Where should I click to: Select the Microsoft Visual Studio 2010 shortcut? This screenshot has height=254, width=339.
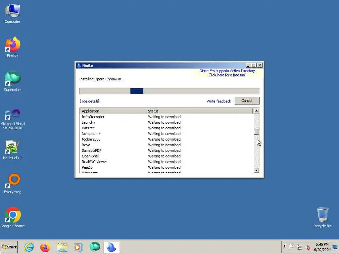tap(13, 119)
